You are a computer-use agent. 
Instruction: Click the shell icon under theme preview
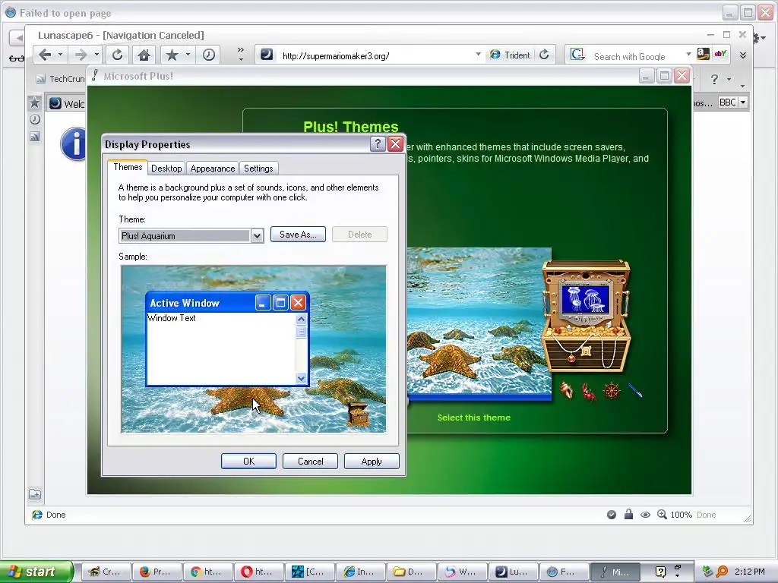[566, 391]
